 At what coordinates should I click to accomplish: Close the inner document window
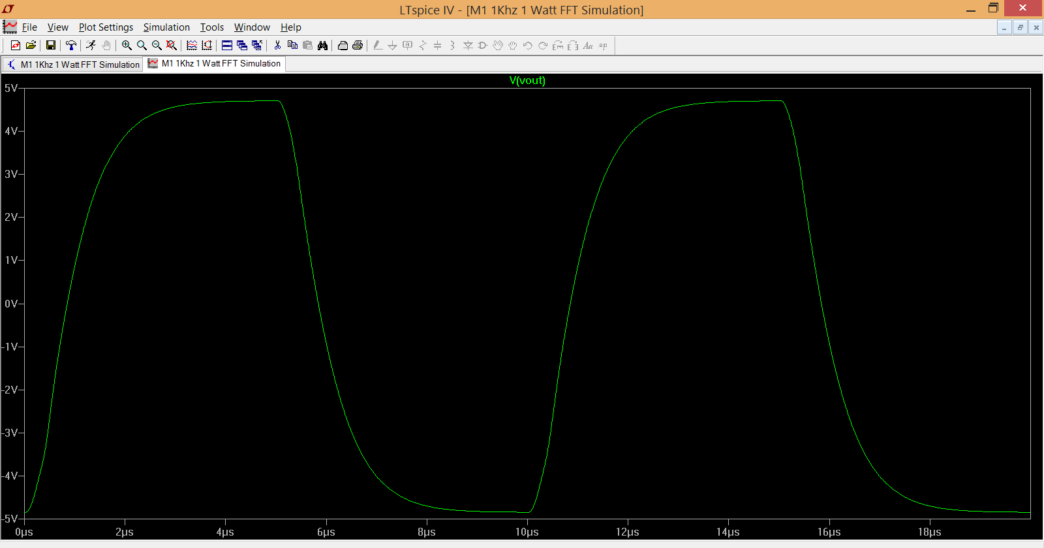pyautogui.click(x=1036, y=27)
